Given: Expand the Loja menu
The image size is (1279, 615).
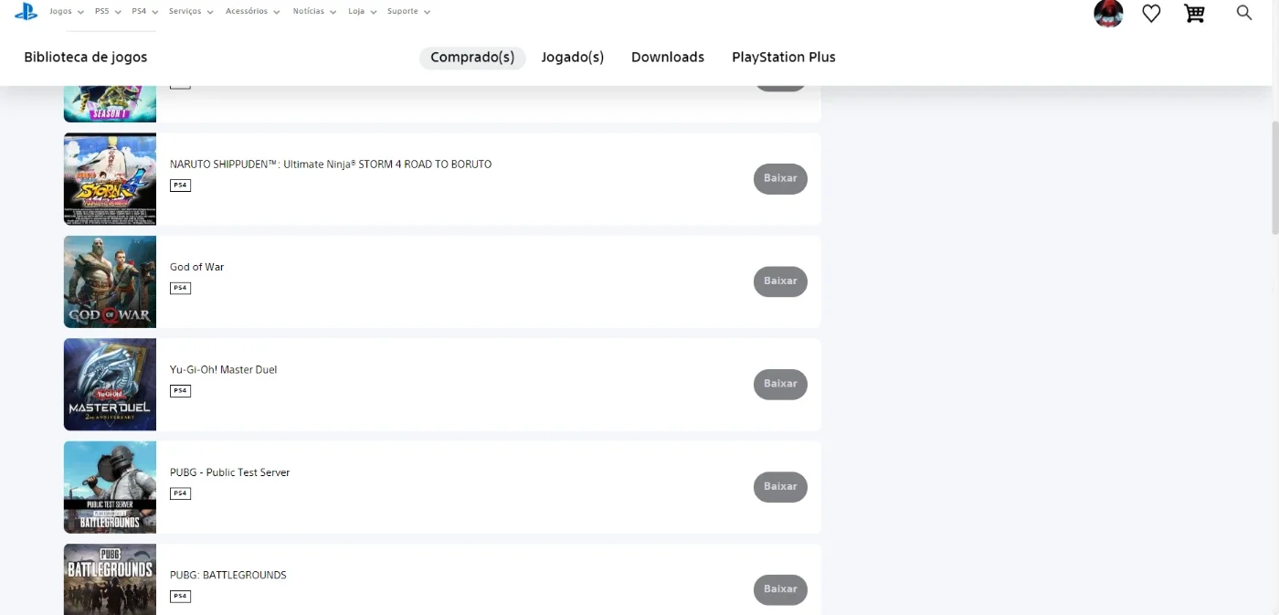Looking at the screenshot, I should pyautogui.click(x=362, y=11).
